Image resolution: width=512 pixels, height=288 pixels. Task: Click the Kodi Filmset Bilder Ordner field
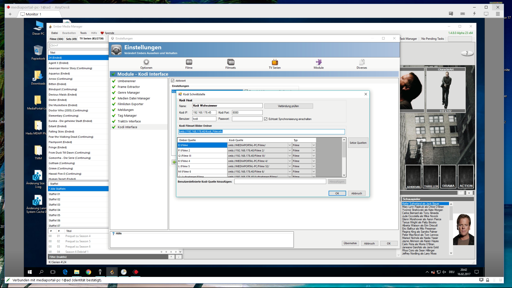[x=262, y=131]
